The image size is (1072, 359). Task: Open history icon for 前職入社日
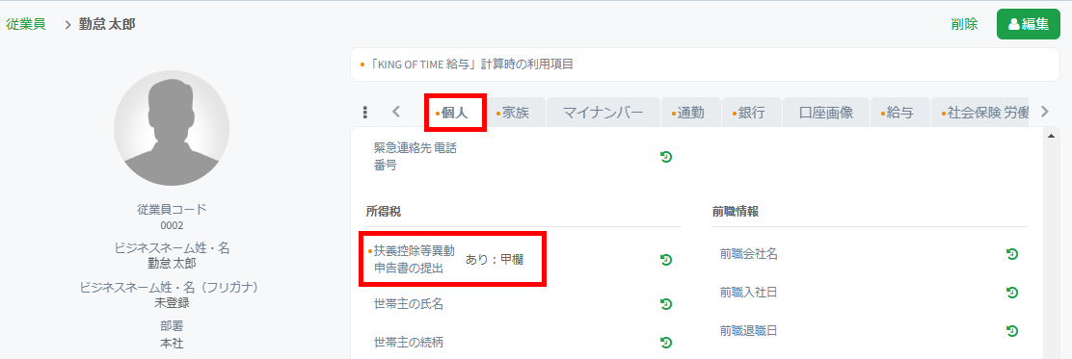(x=1012, y=293)
